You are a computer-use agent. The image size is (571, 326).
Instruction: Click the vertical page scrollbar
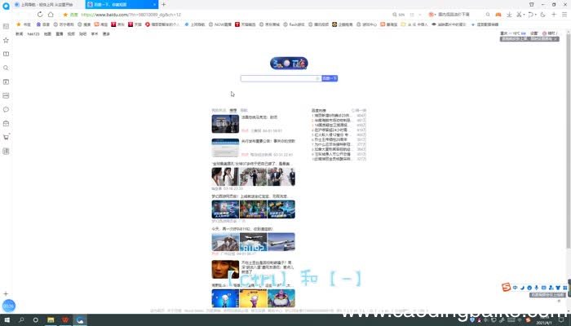point(568,140)
